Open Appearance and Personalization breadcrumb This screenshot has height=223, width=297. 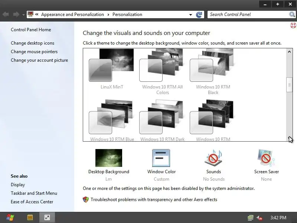click(72, 14)
